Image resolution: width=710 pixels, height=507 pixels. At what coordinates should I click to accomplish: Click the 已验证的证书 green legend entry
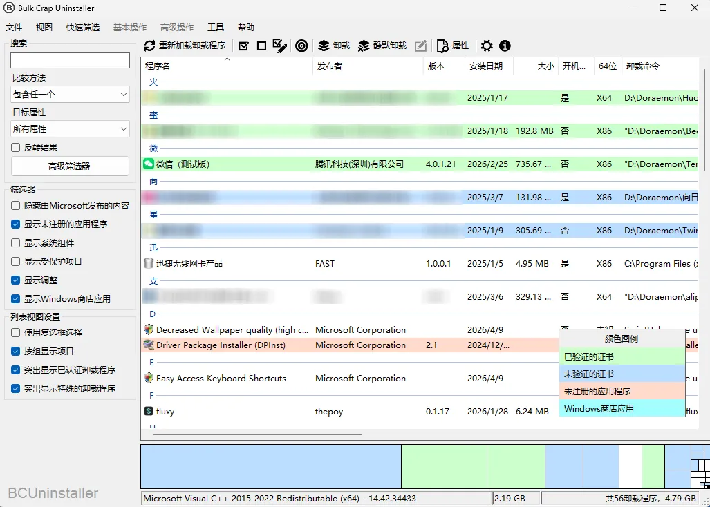coord(622,357)
